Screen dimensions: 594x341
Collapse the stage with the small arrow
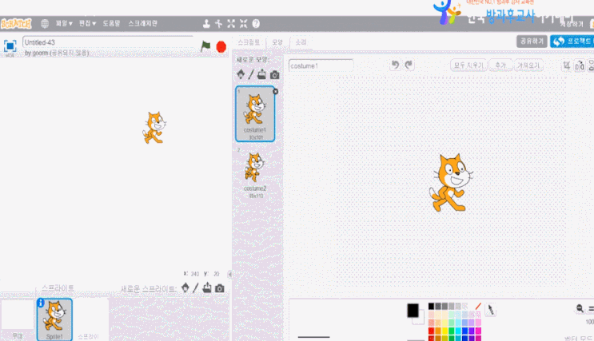229,274
